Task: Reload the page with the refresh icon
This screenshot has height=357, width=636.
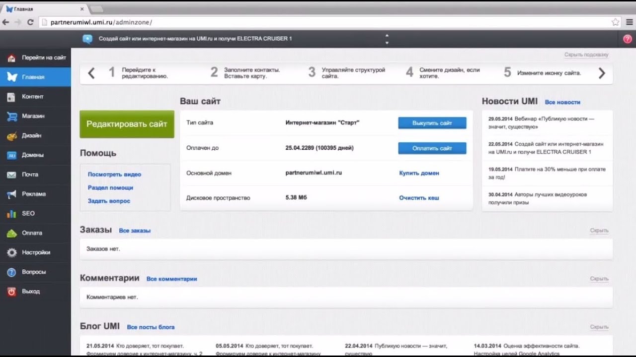Action: [30, 22]
